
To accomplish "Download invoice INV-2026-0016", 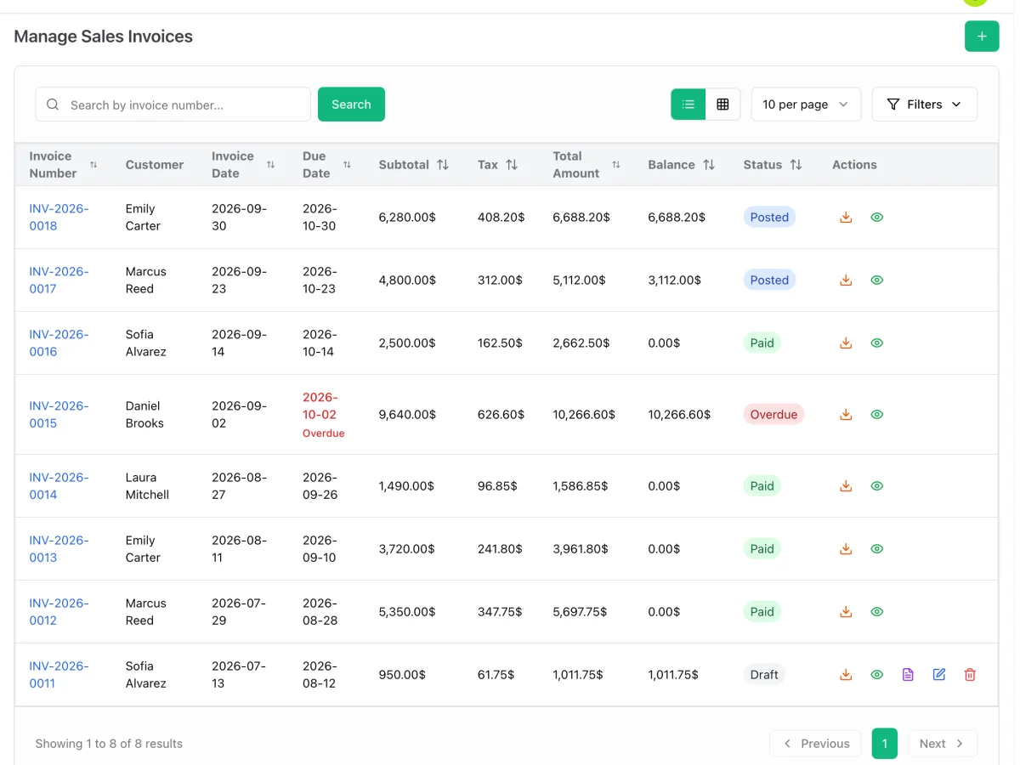I will coord(846,343).
